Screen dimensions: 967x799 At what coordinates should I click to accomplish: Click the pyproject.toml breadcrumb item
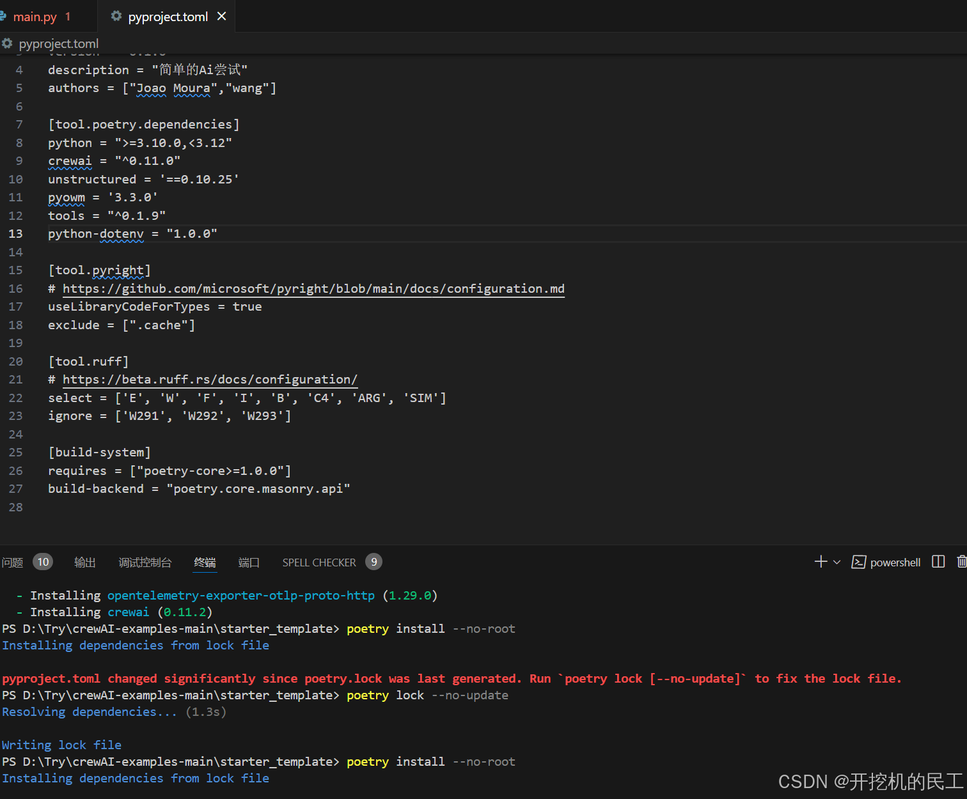pos(59,43)
